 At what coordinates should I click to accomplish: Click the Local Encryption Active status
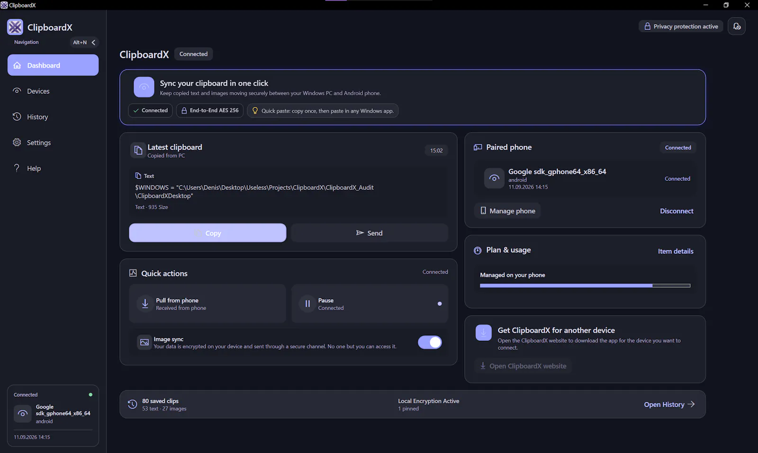[x=428, y=401]
